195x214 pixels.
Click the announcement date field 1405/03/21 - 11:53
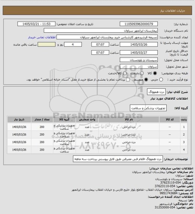pyautogui.click(x=36, y=24)
